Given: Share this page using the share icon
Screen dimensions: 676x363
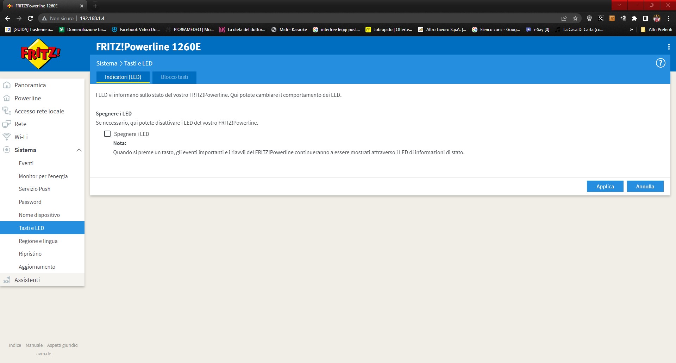Looking at the screenshot, I should (x=564, y=18).
